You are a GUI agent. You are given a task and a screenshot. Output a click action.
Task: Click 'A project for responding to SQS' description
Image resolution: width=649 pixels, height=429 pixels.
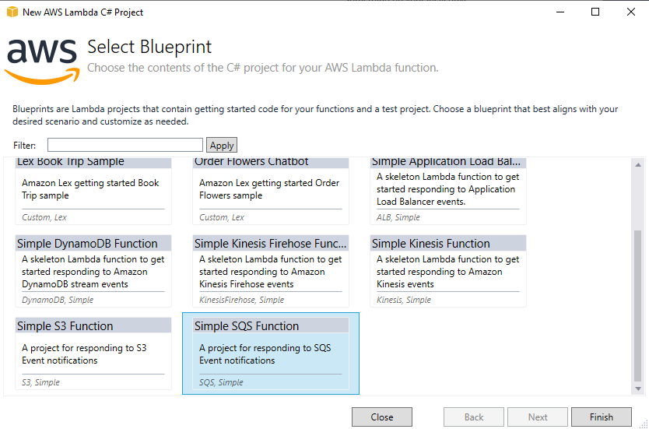click(x=265, y=354)
